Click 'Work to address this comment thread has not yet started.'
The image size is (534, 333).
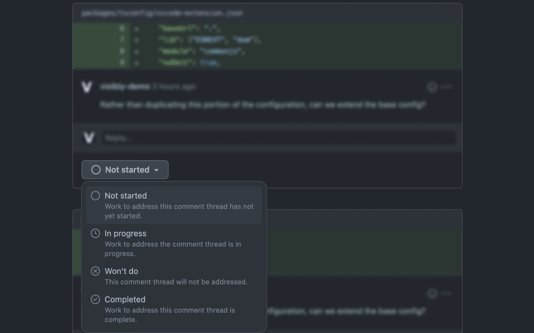[x=179, y=211]
